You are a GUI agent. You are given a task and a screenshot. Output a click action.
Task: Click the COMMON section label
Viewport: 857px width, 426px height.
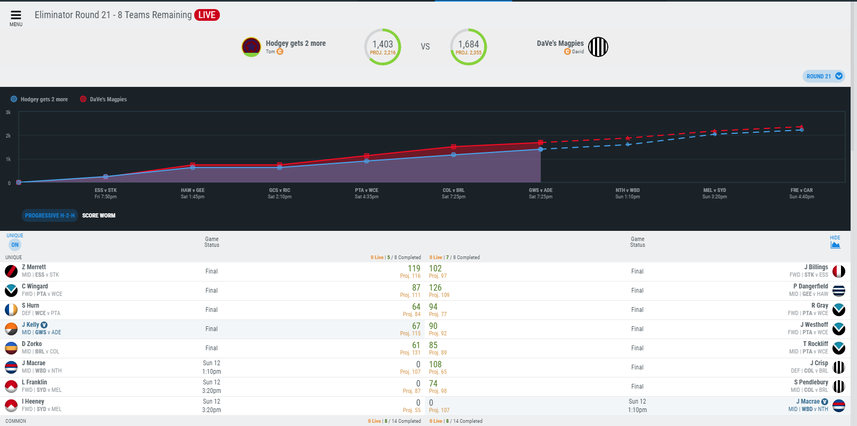click(16, 421)
